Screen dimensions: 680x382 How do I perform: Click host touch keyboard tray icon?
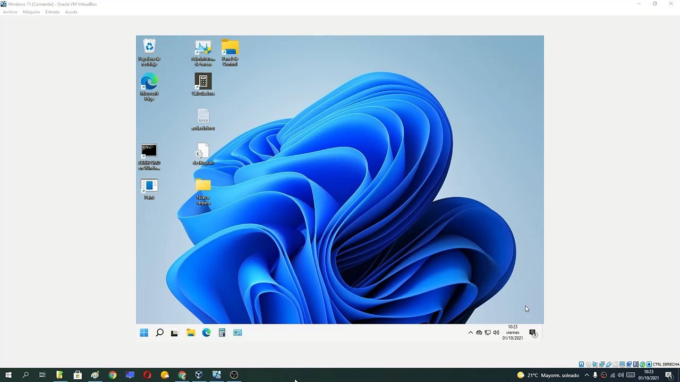631,375
